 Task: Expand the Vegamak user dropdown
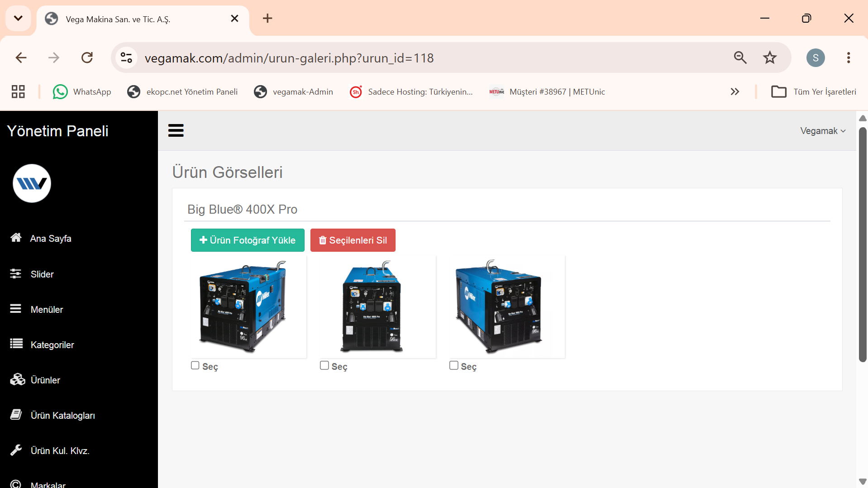(x=823, y=131)
